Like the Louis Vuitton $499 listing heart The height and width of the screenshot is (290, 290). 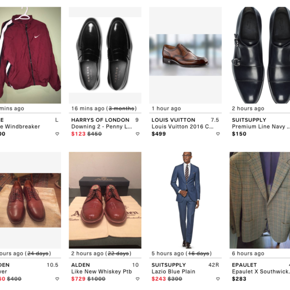coord(218,134)
